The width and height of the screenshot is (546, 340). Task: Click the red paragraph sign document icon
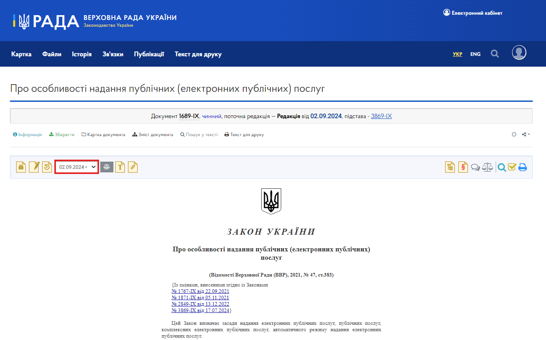click(x=463, y=167)
